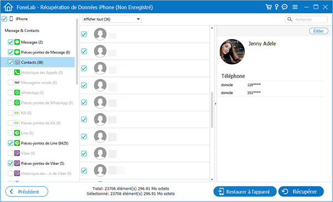
Task: Collapse the detail panel with splitter arrow
Action: tap(215, 103)
